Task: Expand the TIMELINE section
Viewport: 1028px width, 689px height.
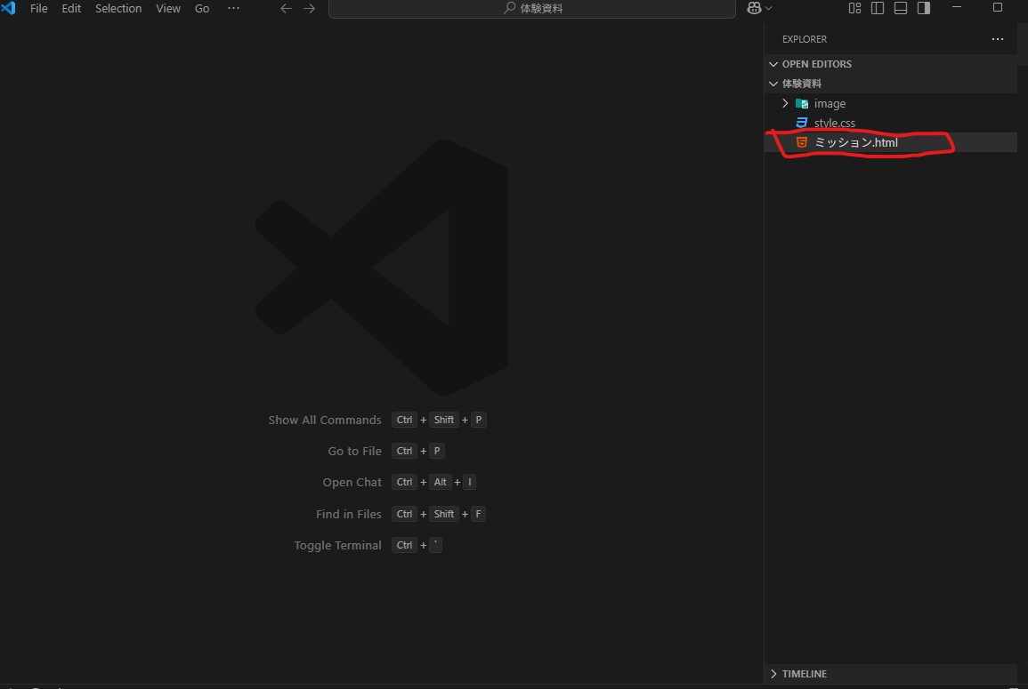Action: point(891,674)
